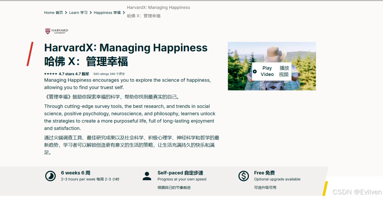383x198 pixels.
Task: Click the 340 ratings text
Action: tap(109, 74)
